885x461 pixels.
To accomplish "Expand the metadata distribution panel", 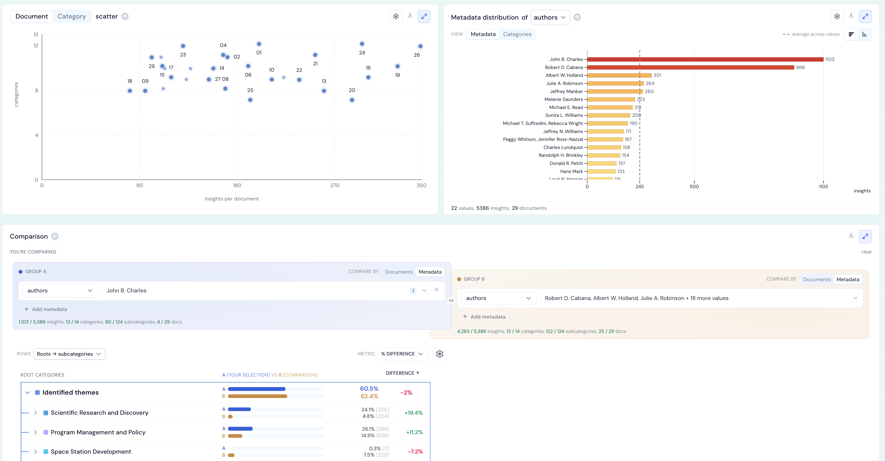I will click(x=865, y=16).
